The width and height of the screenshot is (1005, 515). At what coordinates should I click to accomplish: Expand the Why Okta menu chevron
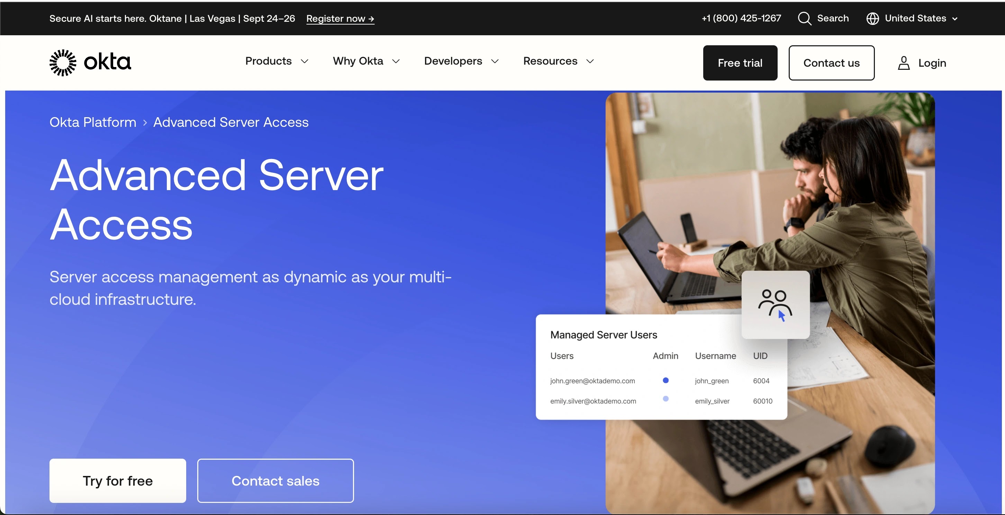396,61
